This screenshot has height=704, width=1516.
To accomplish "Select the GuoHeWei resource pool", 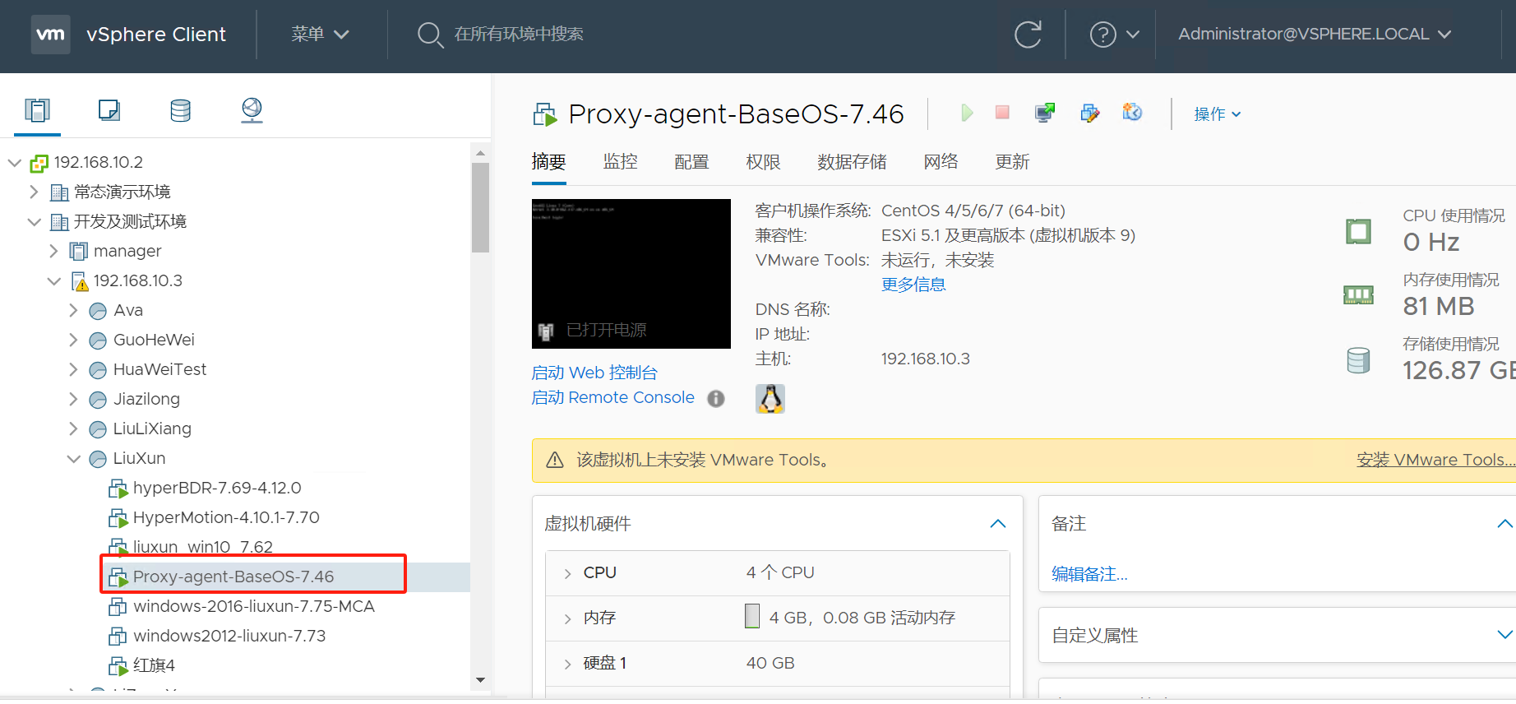I will click(154, 340).
